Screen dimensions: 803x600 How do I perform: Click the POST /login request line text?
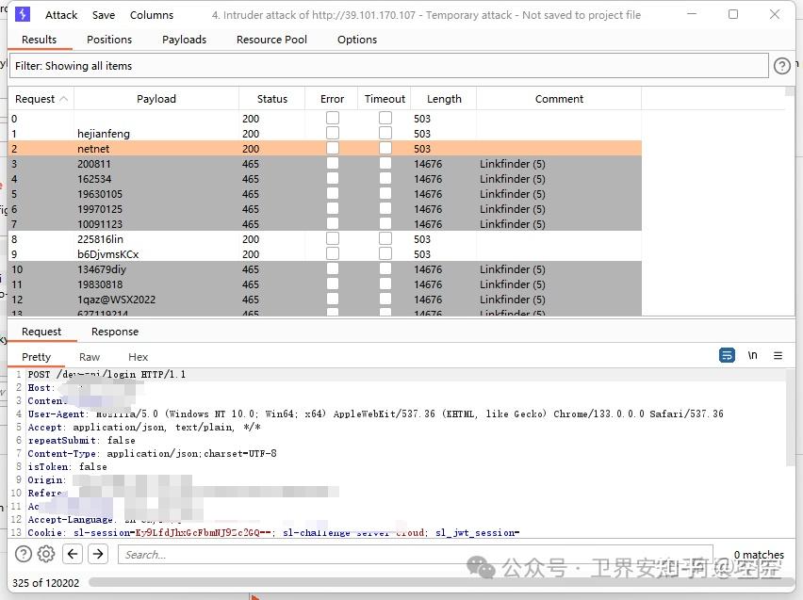pyautogui.click(x=107, y=374)
